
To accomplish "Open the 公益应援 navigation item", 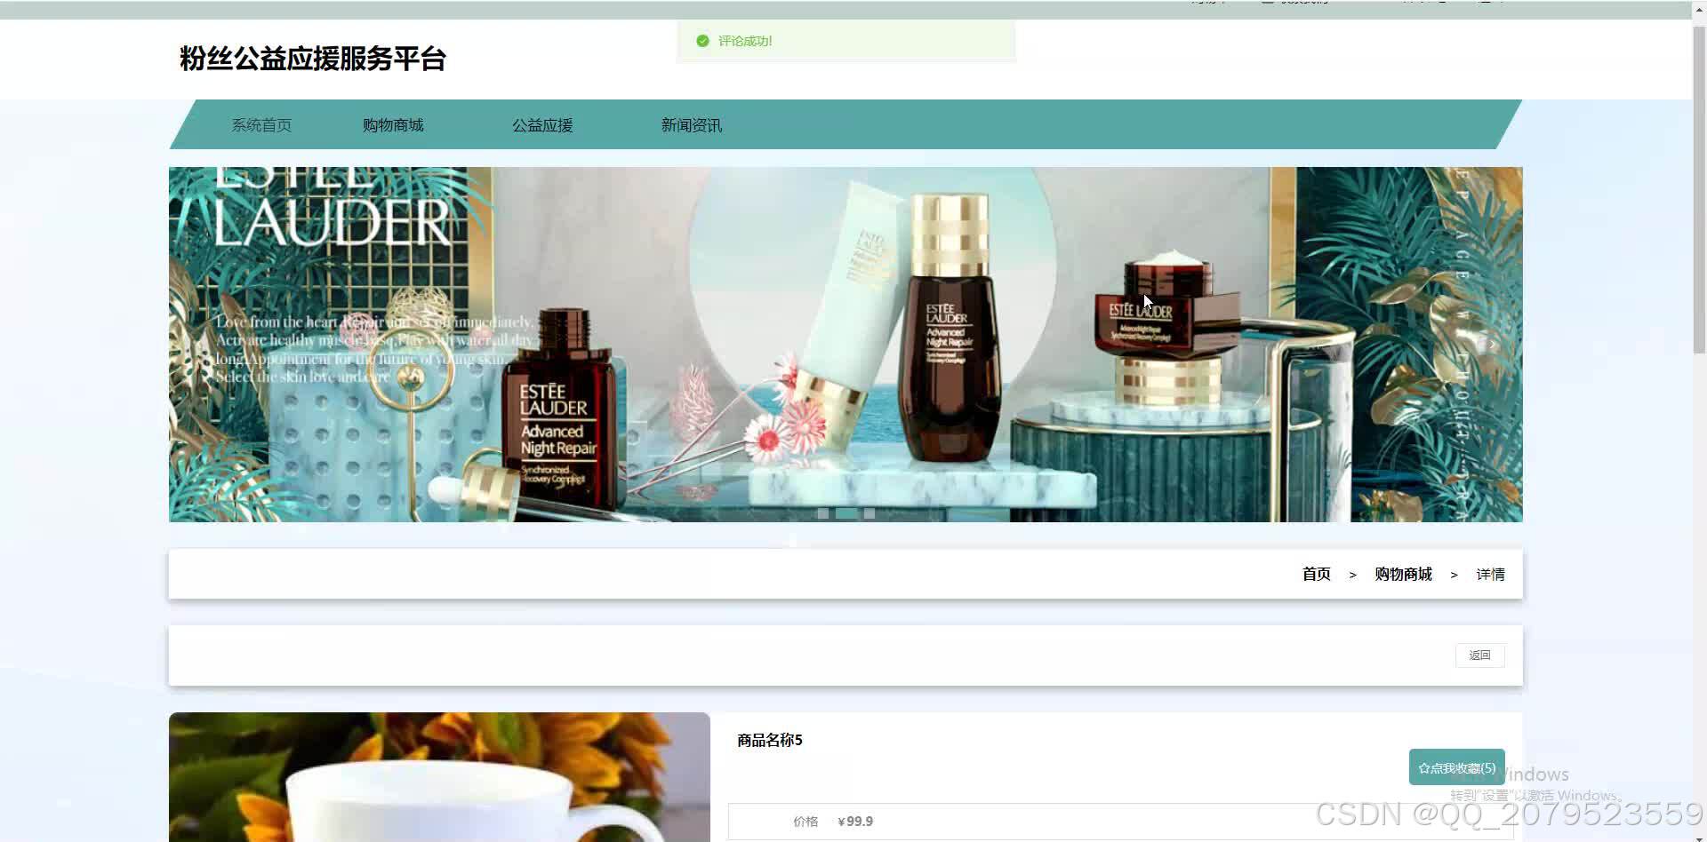I will click(x=542, y=125).
